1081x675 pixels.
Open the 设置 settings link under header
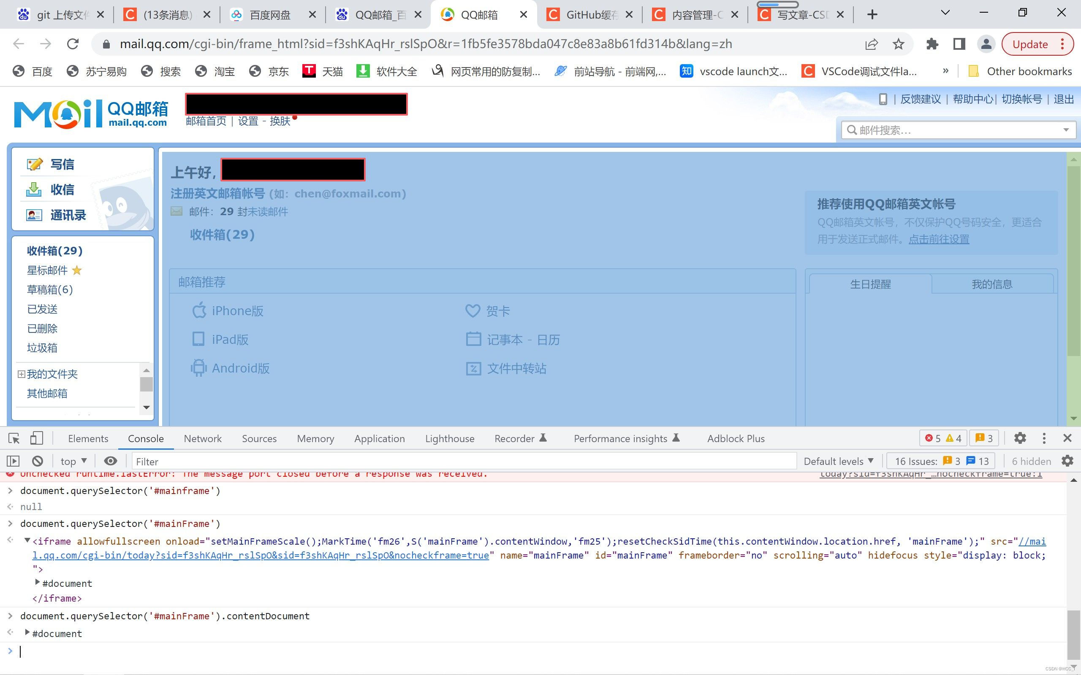pos(248,121)
